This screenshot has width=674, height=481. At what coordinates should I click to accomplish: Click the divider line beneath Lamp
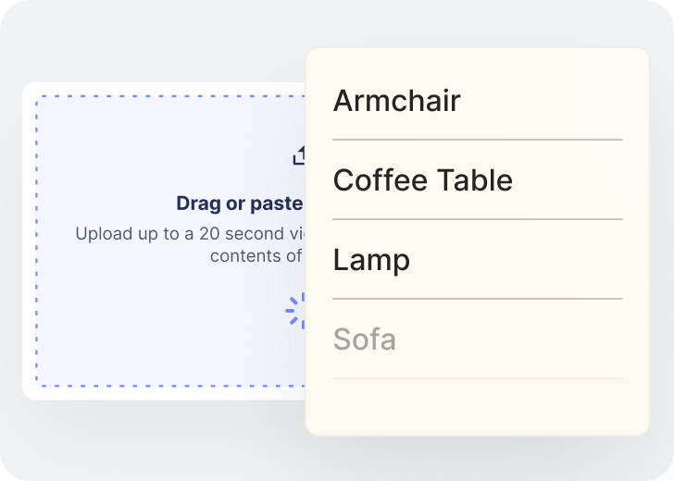[477, 299]
